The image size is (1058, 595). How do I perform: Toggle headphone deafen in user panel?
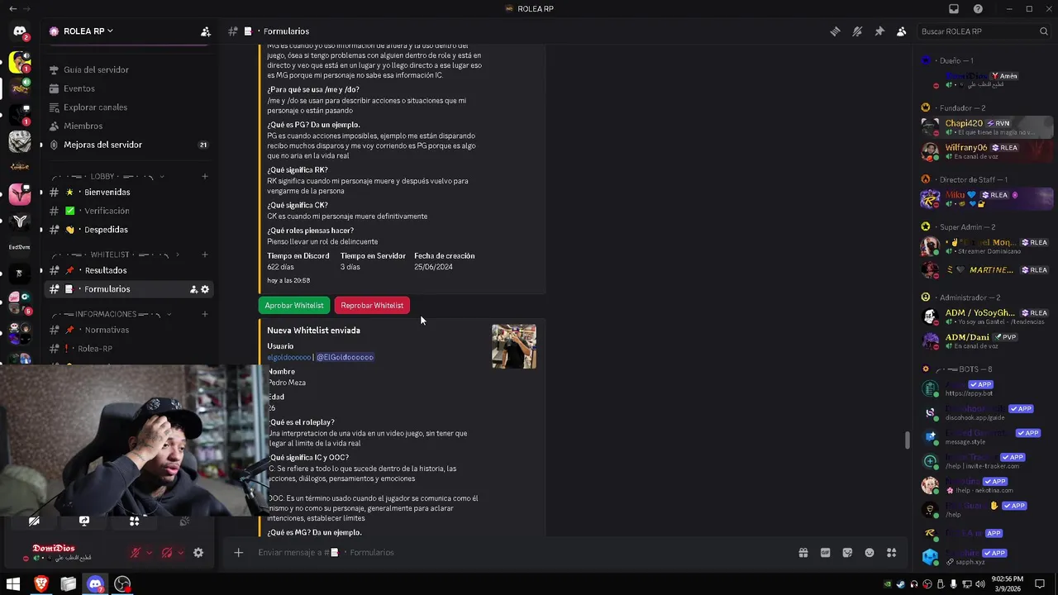pos(168,553)
